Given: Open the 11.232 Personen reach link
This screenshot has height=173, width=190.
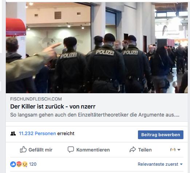Looking at the screenshot, I should (37, 134).
